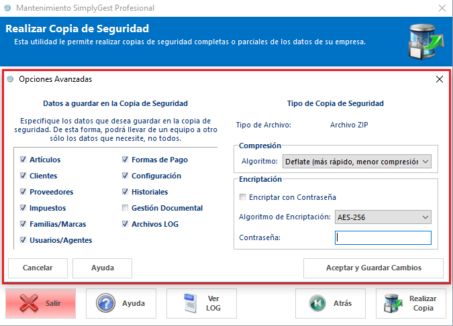Image resolution: width=453 pixels, height=326 pixels.
Task: Open the Algoritmo de Encriptación dropdown
Action: [383, 217]
